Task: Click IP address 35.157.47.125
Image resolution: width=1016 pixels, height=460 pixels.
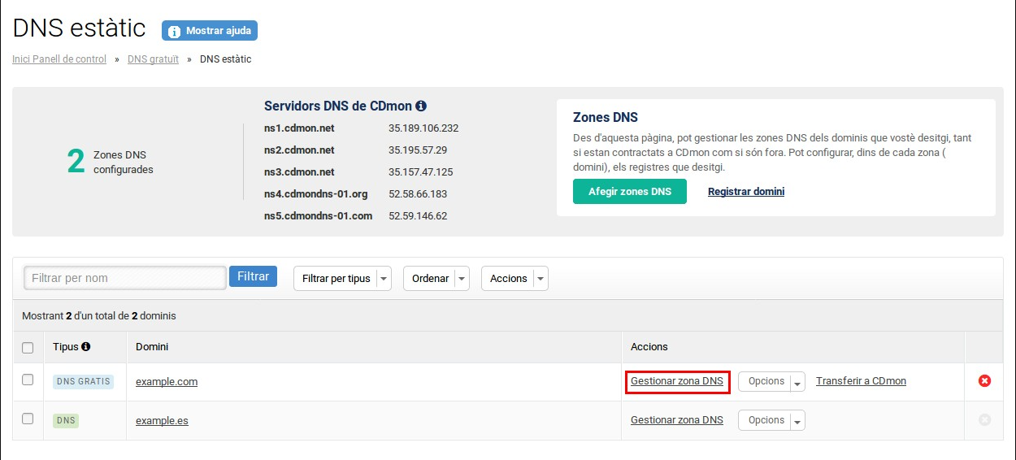Action: pyautogui.click(x=421, y=172)
